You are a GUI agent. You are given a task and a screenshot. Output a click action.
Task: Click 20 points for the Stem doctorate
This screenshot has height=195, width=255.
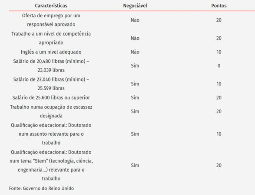[x=219, y=165]
